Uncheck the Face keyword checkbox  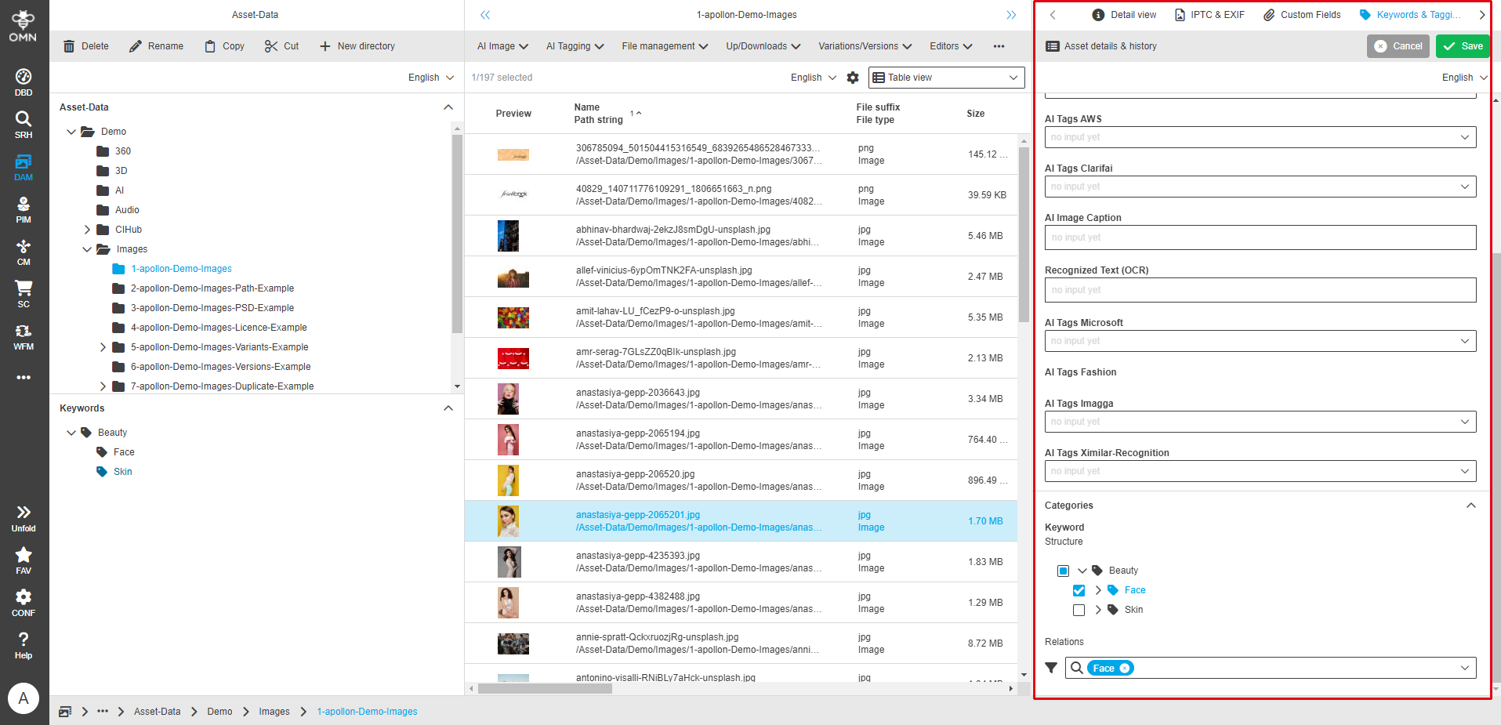pos(1079,590)
